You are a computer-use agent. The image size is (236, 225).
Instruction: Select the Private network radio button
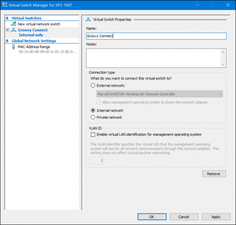click(93, 117)
